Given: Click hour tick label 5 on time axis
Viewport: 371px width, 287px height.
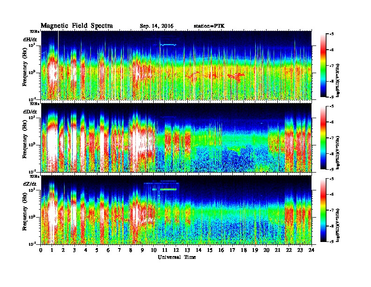Looking at the screenshot, I should (97, 250).
